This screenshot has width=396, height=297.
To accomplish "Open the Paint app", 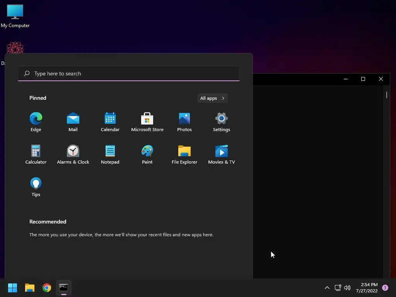I will coord(147,155).
